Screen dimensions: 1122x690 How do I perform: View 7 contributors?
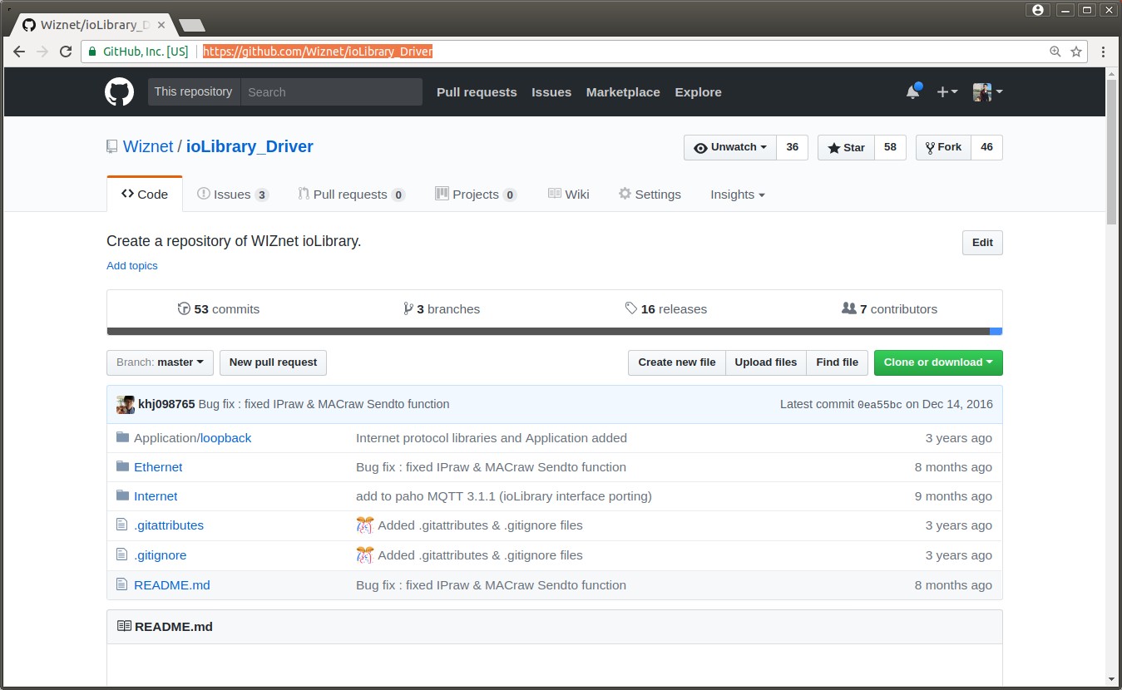pyautogui.click(x=889, y=309)
